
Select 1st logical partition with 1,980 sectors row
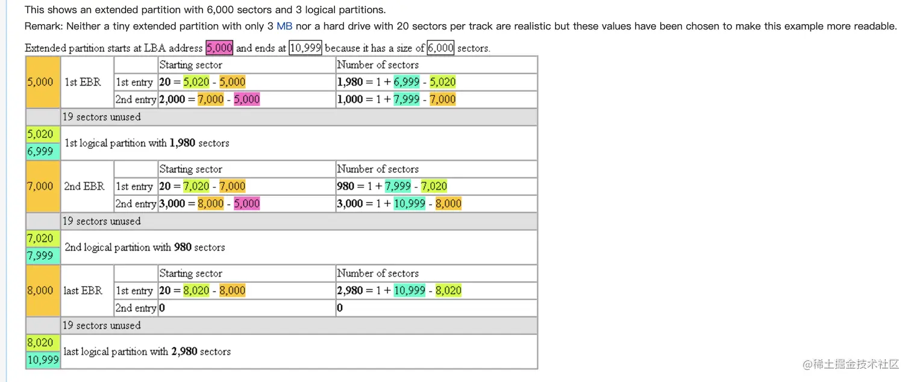click(x=299, y=143)
